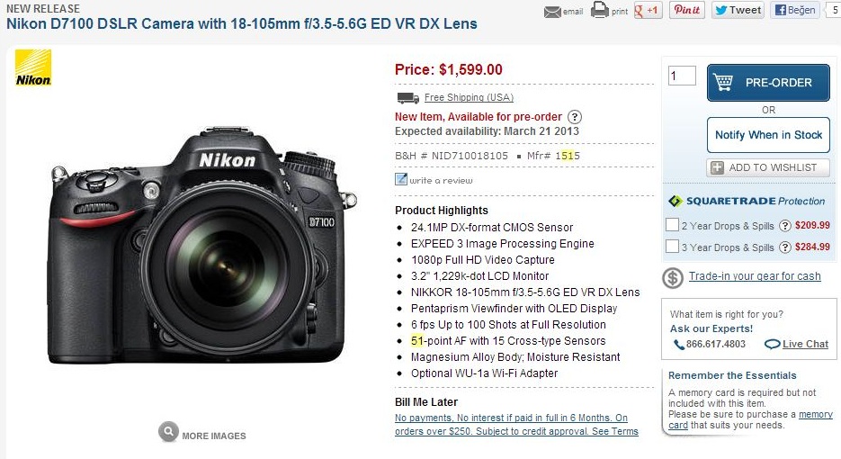
Task: Click the Tweet button
Action: [x=738, y=10]
